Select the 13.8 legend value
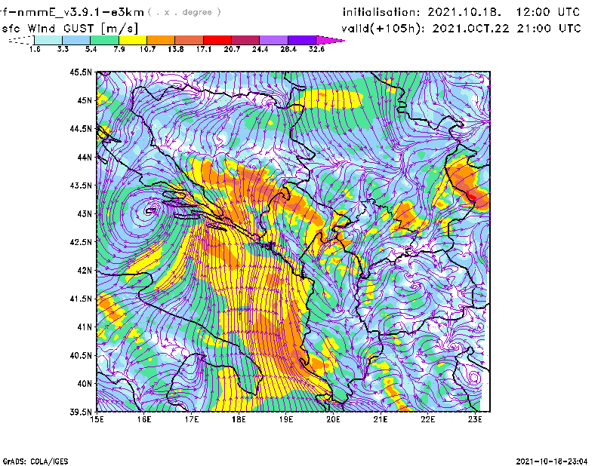The image size is (604, 466). click(176, 49)
